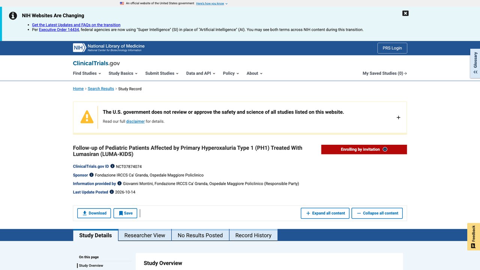Open the About dropdown menu
This screenshot has width=480, height=270.
coord(254,73)
